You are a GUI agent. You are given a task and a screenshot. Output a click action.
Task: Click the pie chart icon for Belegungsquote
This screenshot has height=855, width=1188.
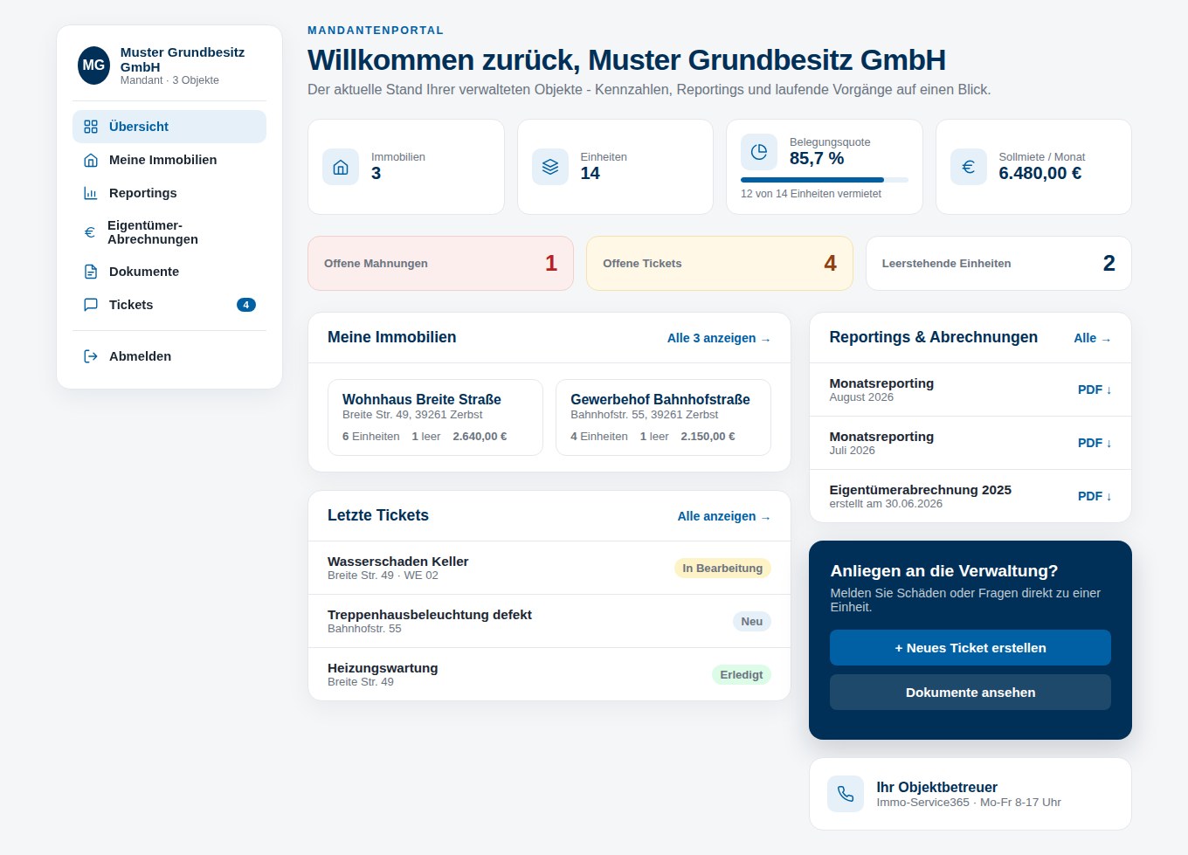coord(759,152)
